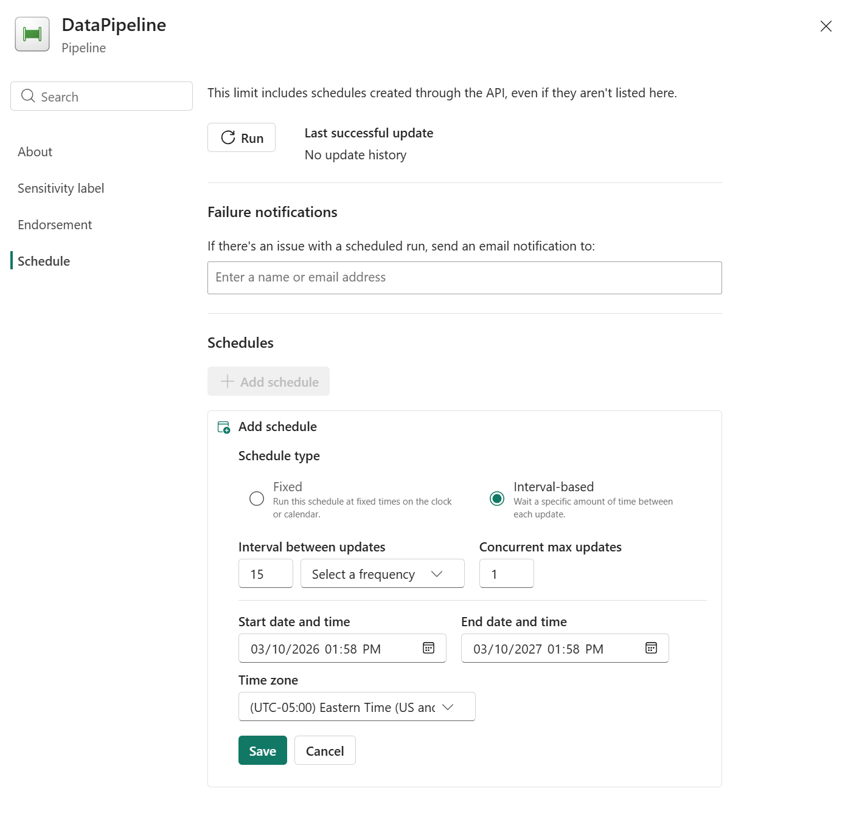The height and width of the screenshot is (839, 845).
Task: Open the end date calendar picker icon
Action: (x=651, y=648)
